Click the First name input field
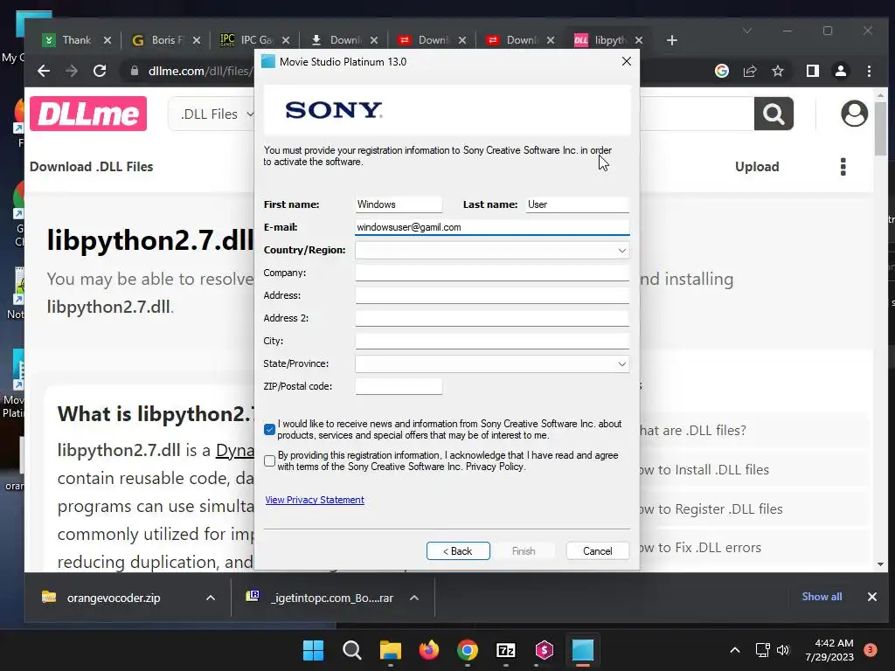 click(399, 204)
